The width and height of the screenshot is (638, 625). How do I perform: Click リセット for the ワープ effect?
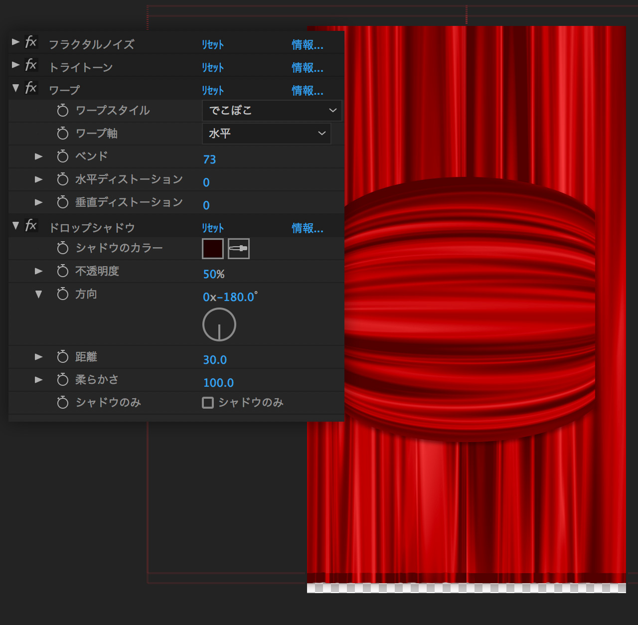tap(213, 90)
